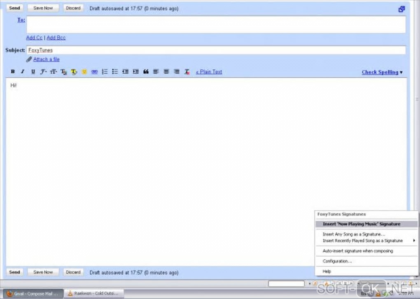
Task: Switch to Plain Text mode
Action: point(209,72)
